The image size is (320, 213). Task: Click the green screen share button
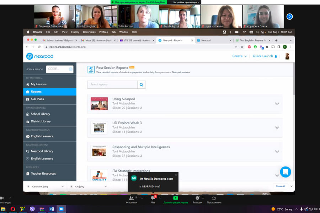[176, 200]
